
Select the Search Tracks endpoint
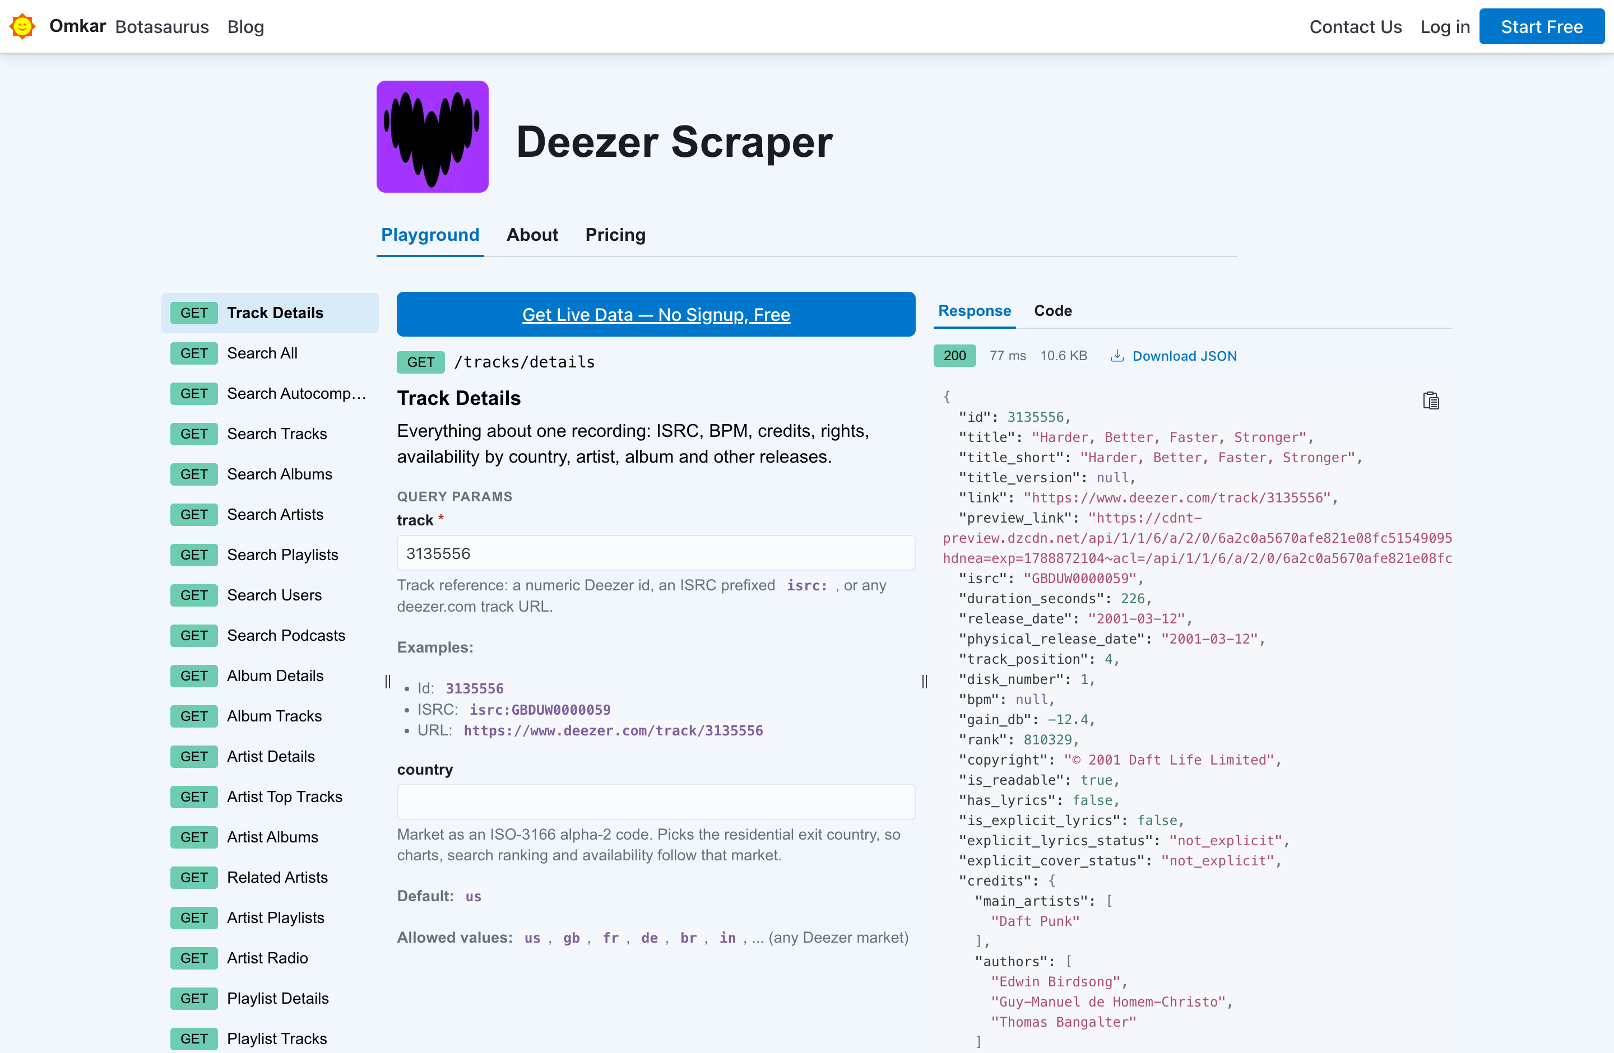pyautogui.click(x=270, y=434)
